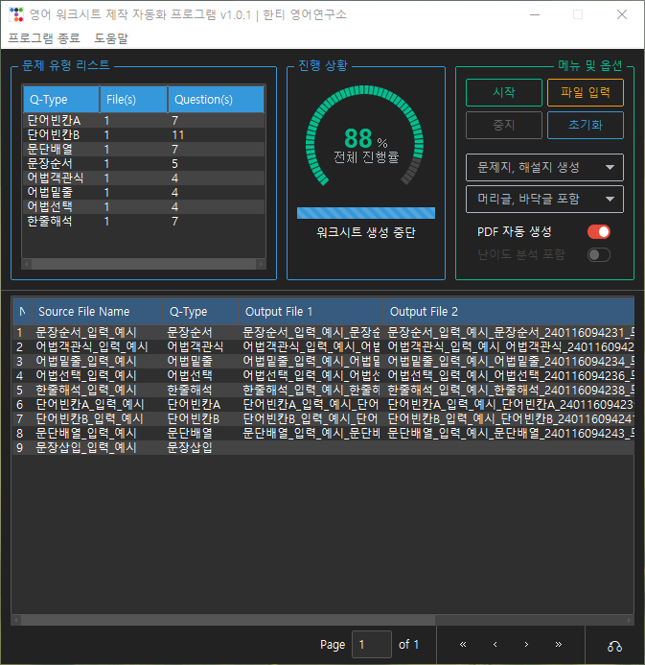Screen dimensions: 645x665
Task: Open the 프로그램 종료 menu
Action: [x=44, y=38]
